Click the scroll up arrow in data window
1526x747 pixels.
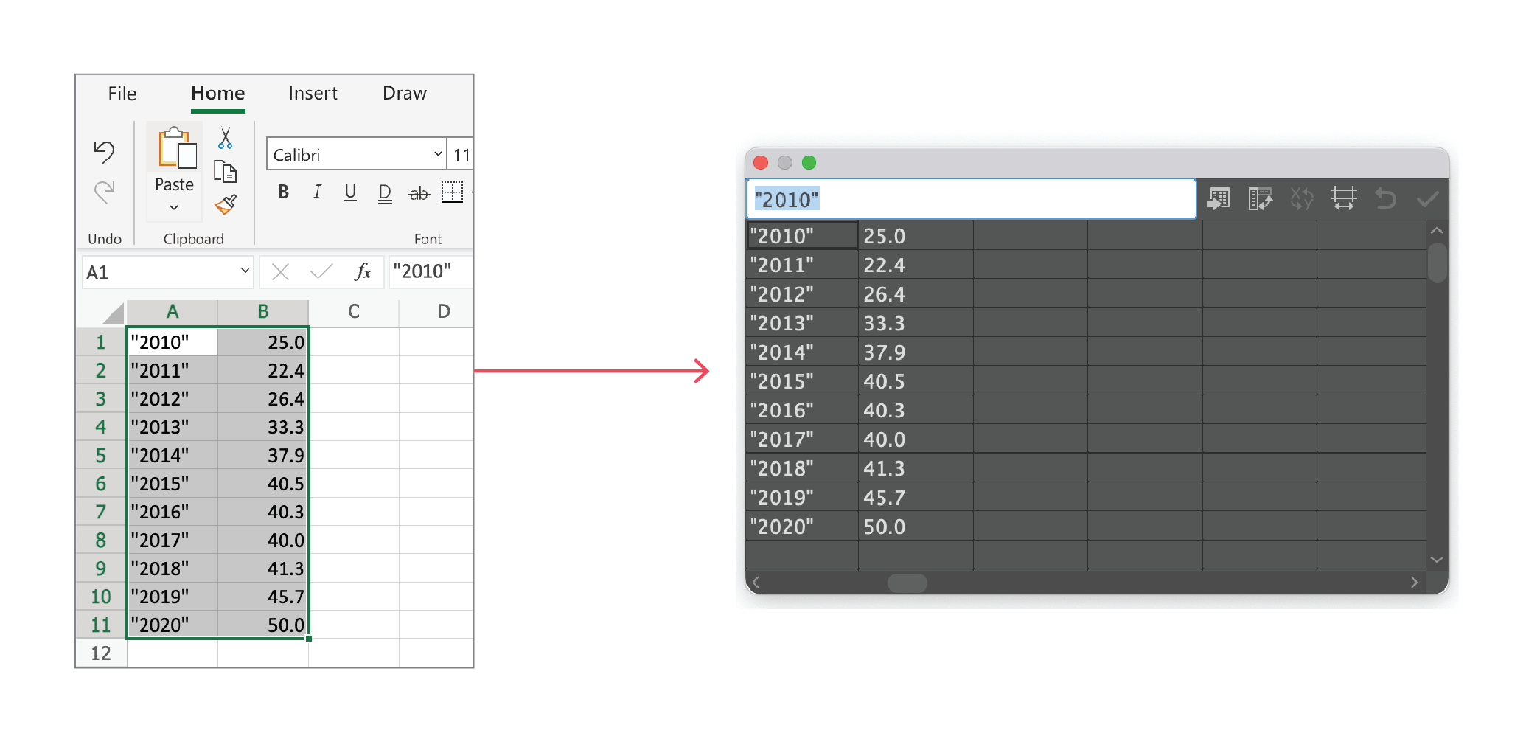1437,231
